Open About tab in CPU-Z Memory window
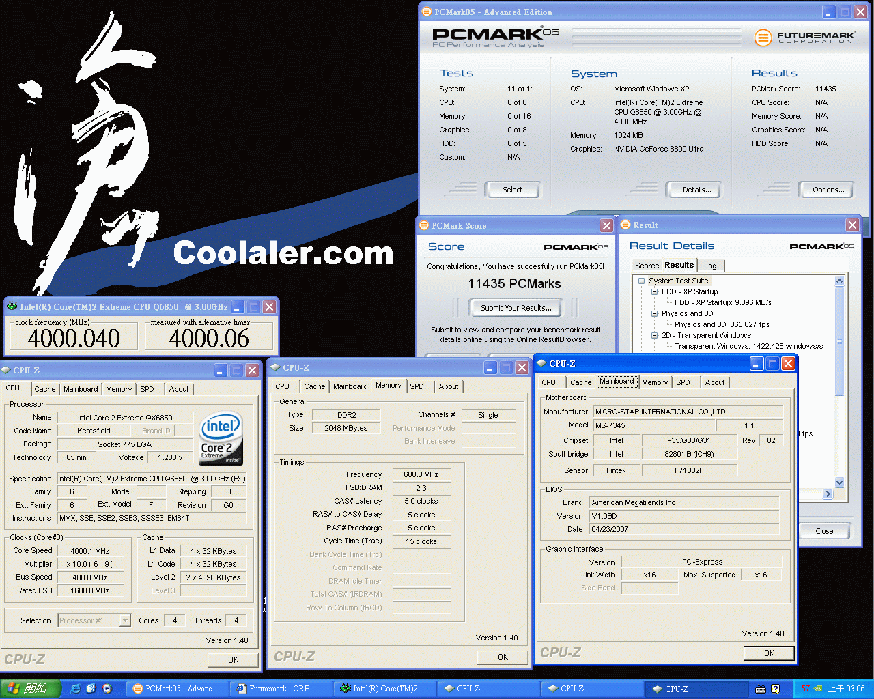 click(x=449, y=386)
